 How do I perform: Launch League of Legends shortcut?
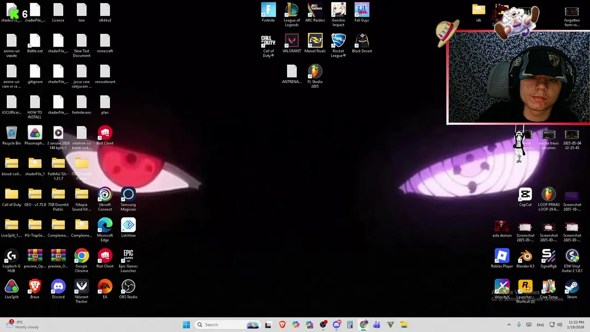[292, 15]
